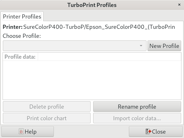The width and height of the screenshot is (184, 138).
Task: Click the bold 'Printer:' label
Action: (x=12, y=27)
